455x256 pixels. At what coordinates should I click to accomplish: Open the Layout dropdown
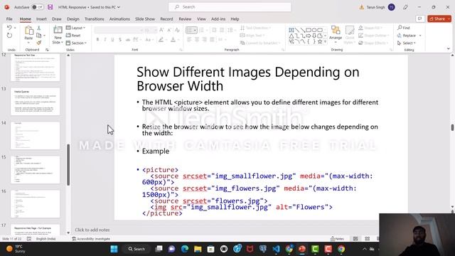point(76,28)
